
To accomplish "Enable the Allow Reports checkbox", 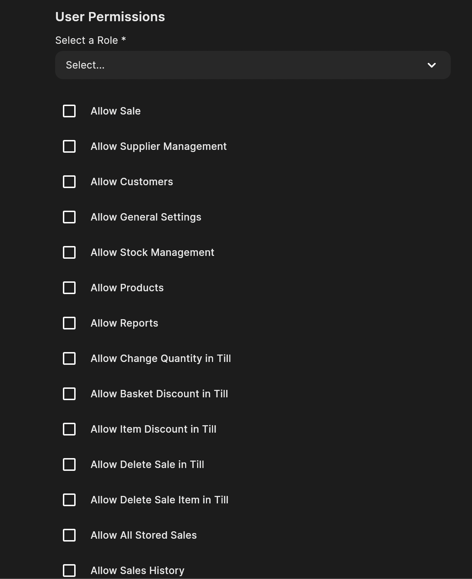I will coord(69,323).
